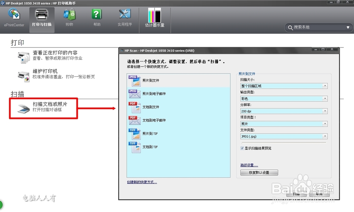Open the 高级设置... link
The height and width of the screenshot is (212, 354).
249,165
